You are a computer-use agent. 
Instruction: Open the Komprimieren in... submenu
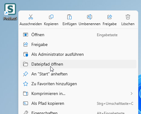point(78,93)
